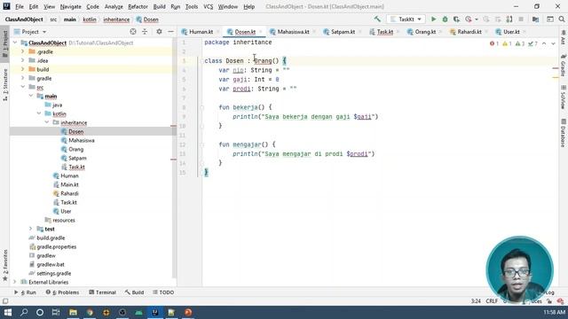Viewport: 568px width, 319px height.
Task: Click Select Opened File target icon
Action: tap(133, 32)
